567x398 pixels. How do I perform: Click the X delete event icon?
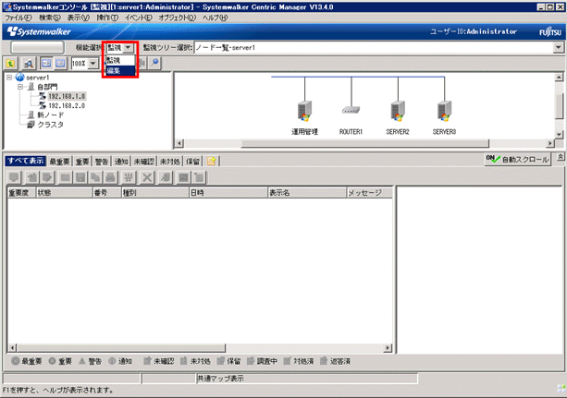point(147,177)
